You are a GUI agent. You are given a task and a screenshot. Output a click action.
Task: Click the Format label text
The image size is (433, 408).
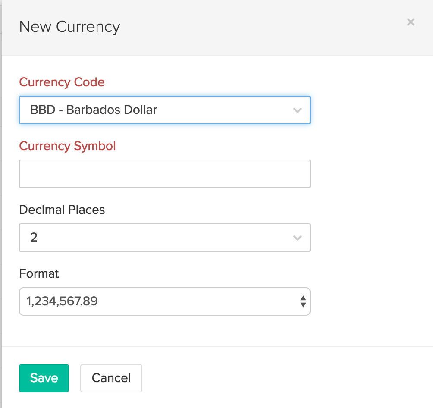(39, 273)
